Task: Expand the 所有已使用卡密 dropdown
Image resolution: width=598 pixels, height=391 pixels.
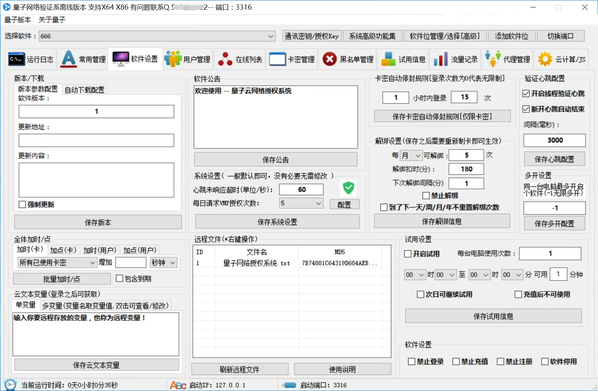Action: pyautogui.click(x=57, y=263)
